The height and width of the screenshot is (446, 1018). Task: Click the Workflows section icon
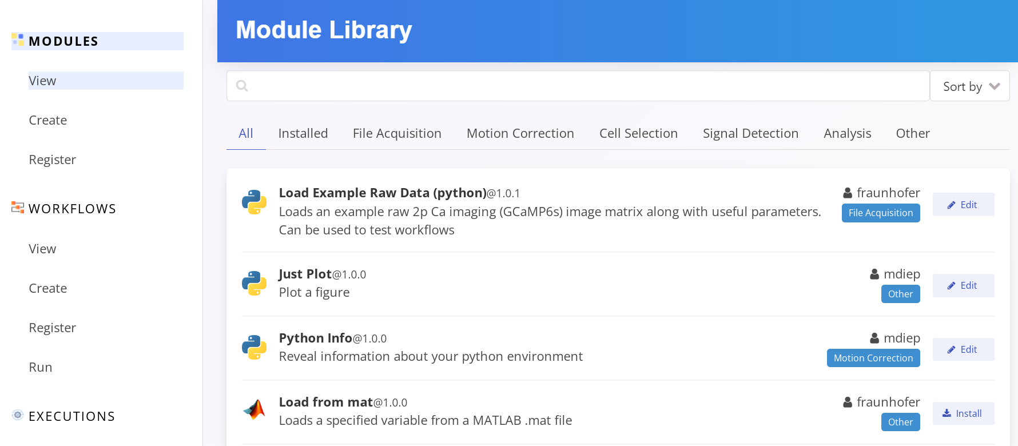coord(18,208)
